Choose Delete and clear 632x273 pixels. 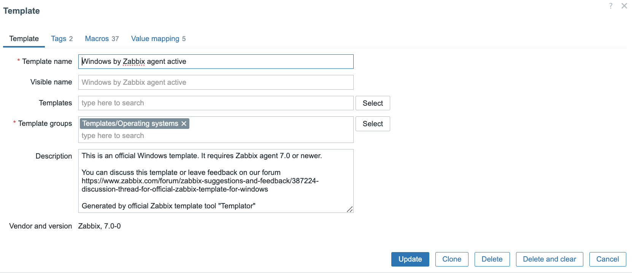pos(549,259)
